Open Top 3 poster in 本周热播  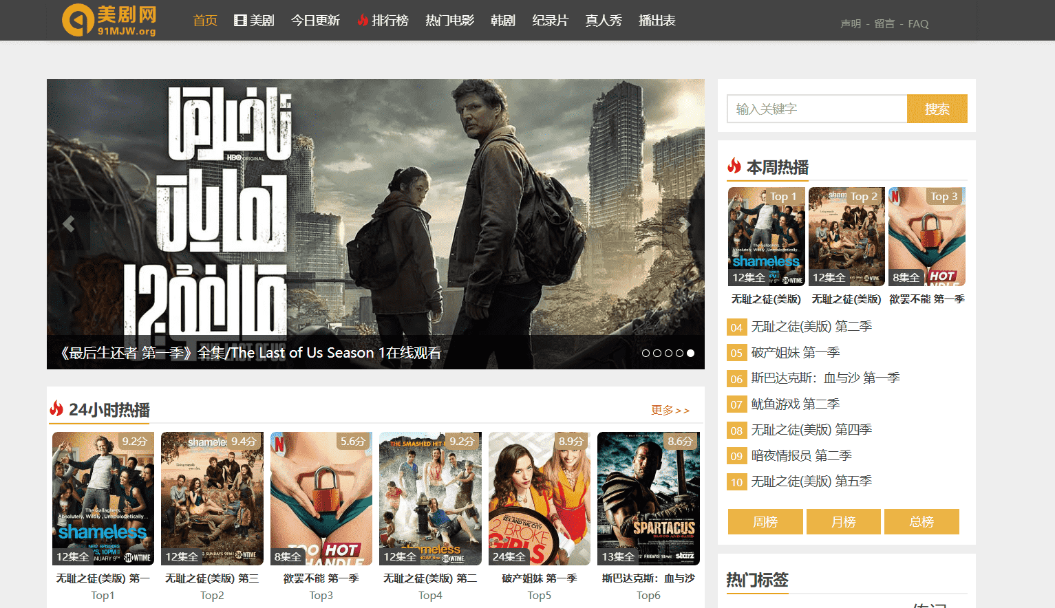[x=927, y=237]
